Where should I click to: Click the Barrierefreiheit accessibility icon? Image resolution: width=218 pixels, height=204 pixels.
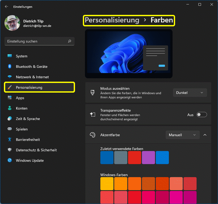point(10,140)
